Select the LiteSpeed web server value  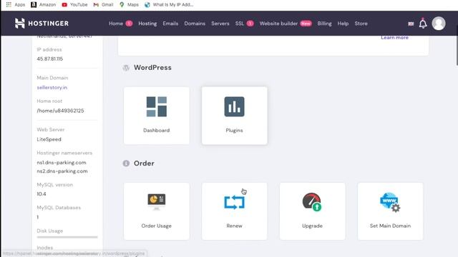tap(49, 139)
